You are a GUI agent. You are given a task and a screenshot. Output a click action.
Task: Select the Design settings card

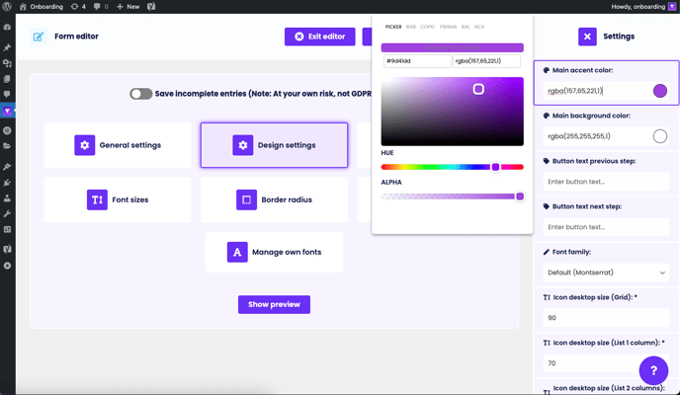point(274,145)
